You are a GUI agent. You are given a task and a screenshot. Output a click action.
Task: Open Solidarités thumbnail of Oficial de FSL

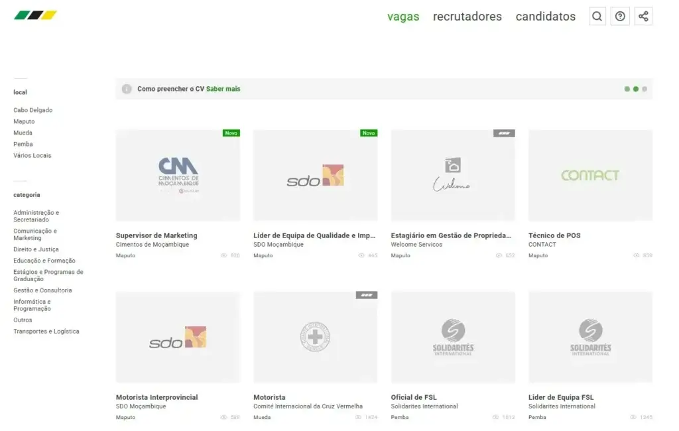[x=453, y=338]
